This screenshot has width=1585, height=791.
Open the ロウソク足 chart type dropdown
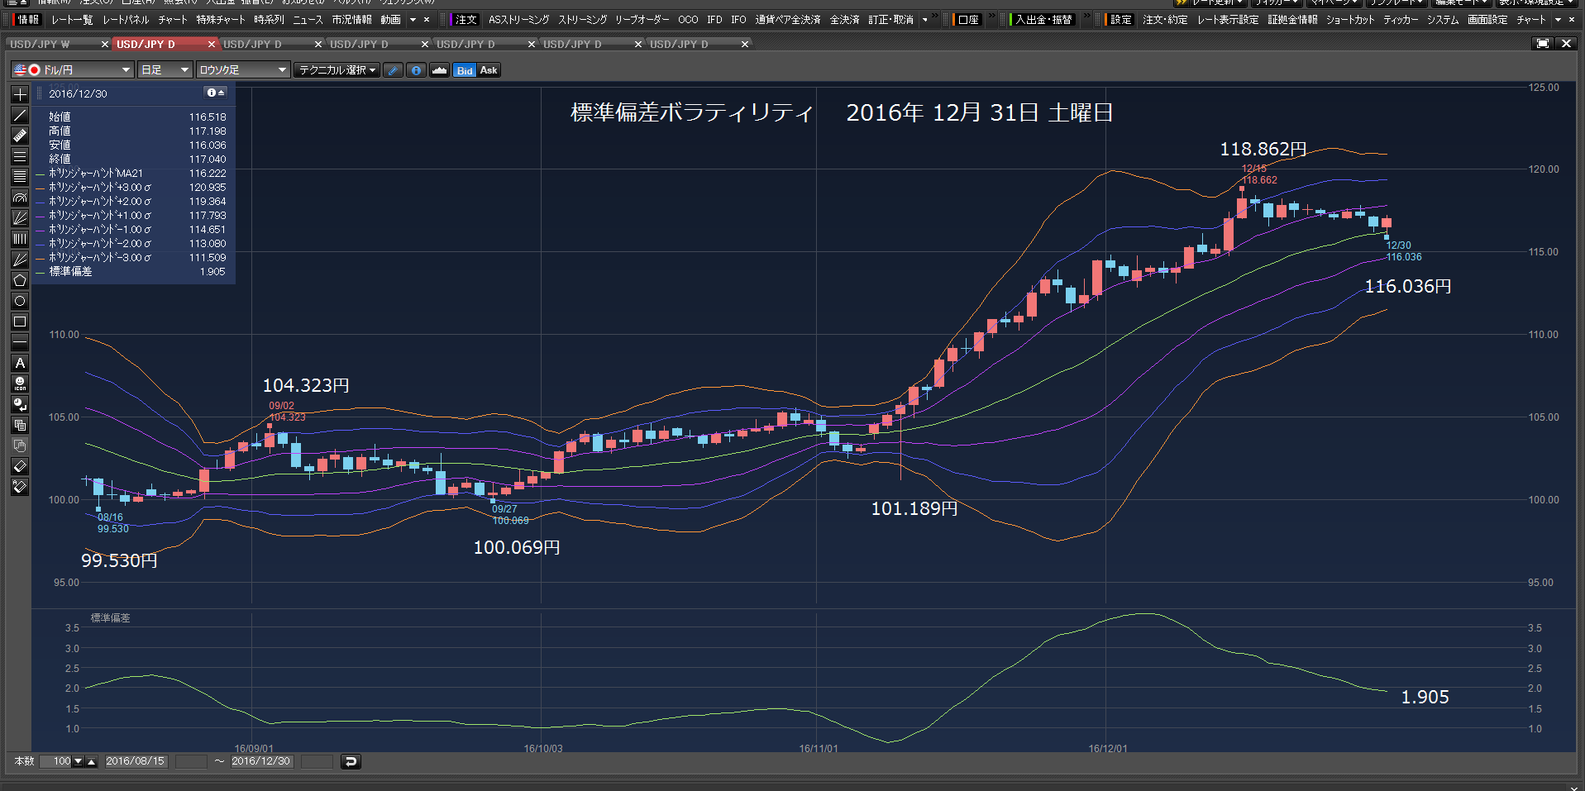coord(242,70)
